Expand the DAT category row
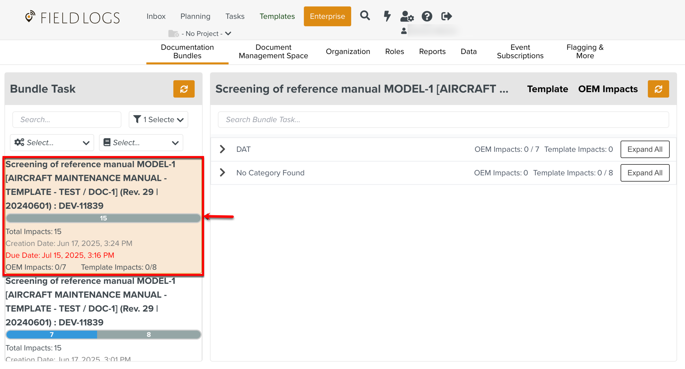This screenshot has width=685, height=369. click(222, 149)
